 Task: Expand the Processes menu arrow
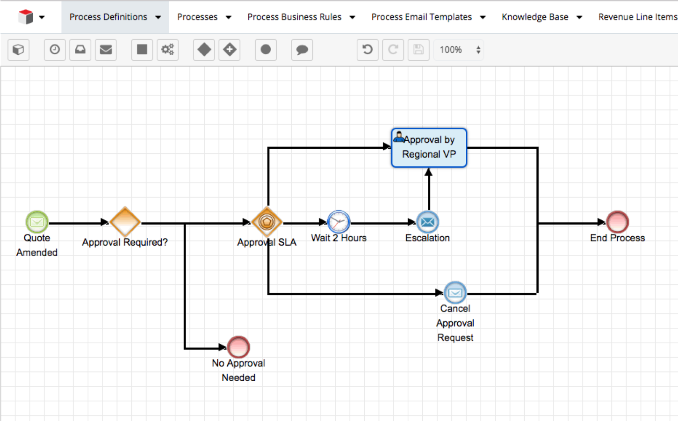tap(229, 17)
